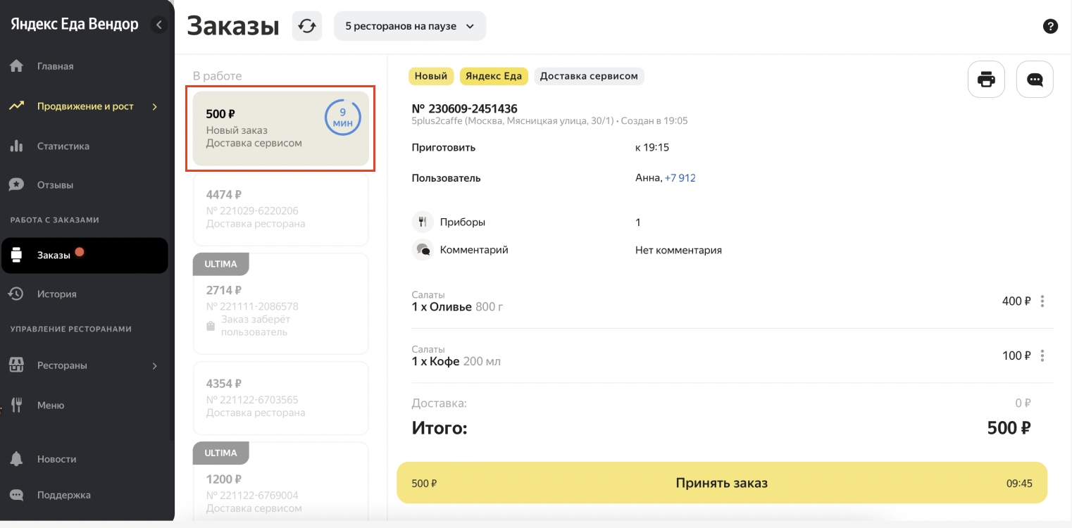Click the 9 мин timer circle
1072x528 pixels.
tap(343, 118)
